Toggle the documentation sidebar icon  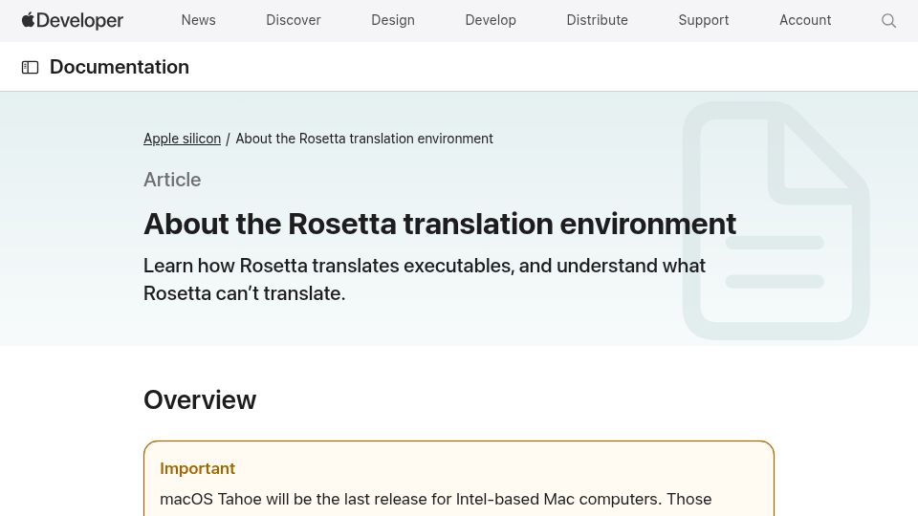click(x=30, y=67)
